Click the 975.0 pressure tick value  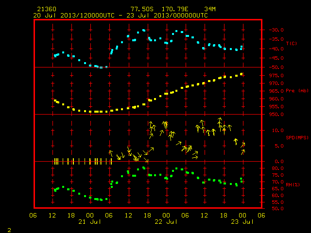276,76
